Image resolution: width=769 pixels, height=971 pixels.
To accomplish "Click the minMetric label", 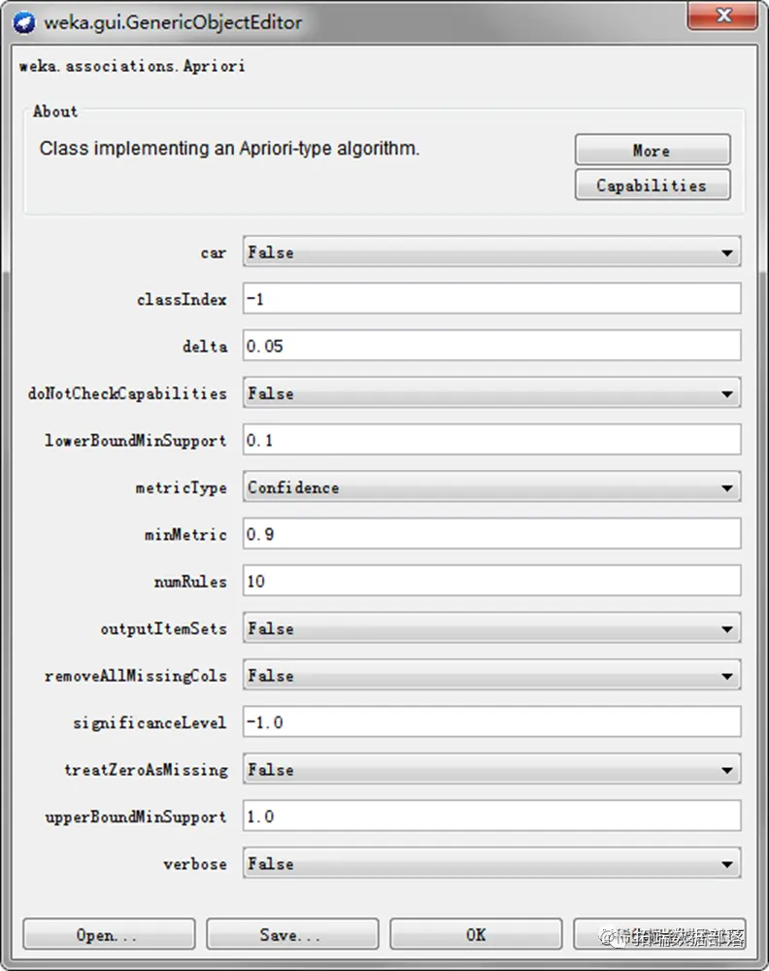I will click(185, 534).
